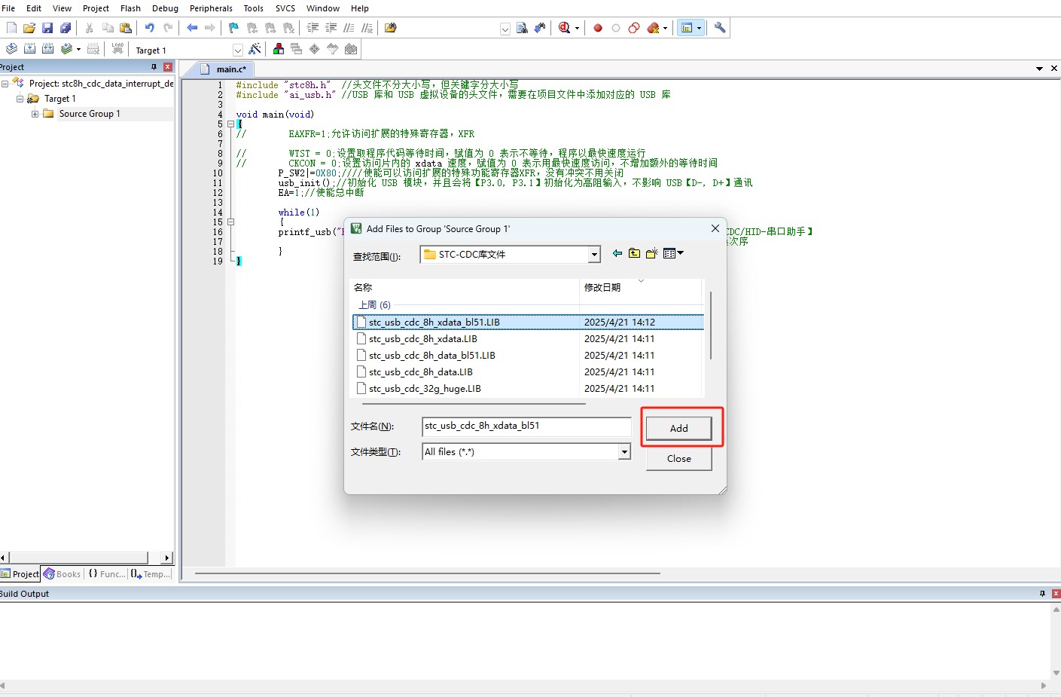
Task: Collapse the Target 1 tree node
Action: click(20, 99)
